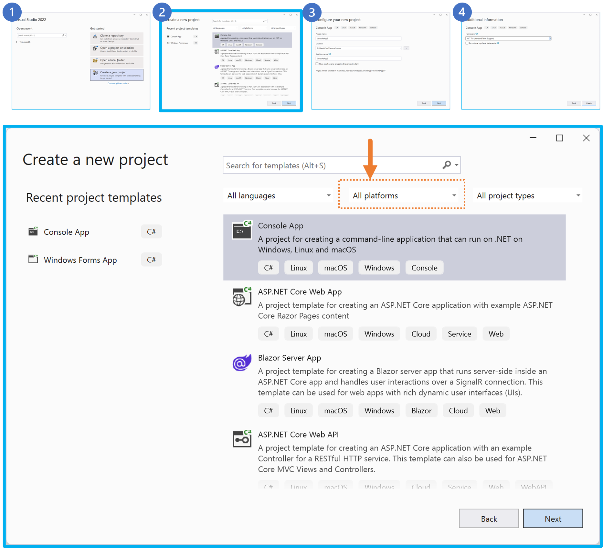Click Blazor Server App title
Viewport: 603px width, 548px height.
289,358
